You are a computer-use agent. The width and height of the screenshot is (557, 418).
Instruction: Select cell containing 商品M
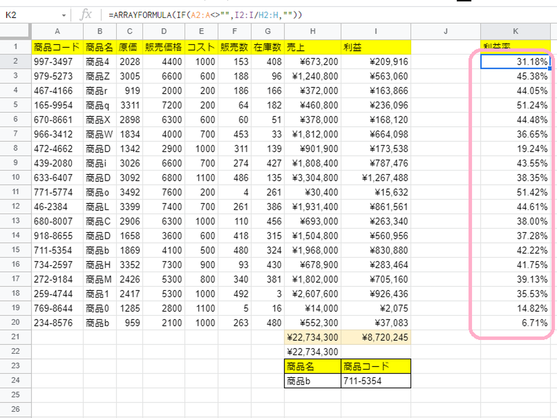(100, 279)
